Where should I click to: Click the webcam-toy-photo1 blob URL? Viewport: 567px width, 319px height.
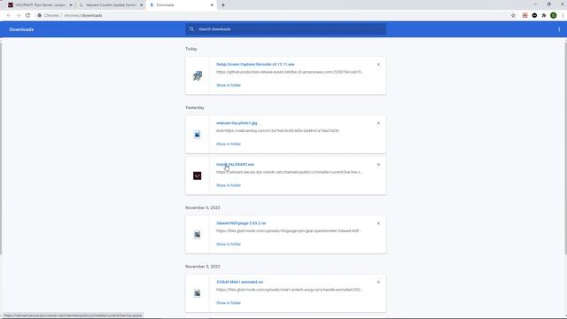tap(277, 131)
